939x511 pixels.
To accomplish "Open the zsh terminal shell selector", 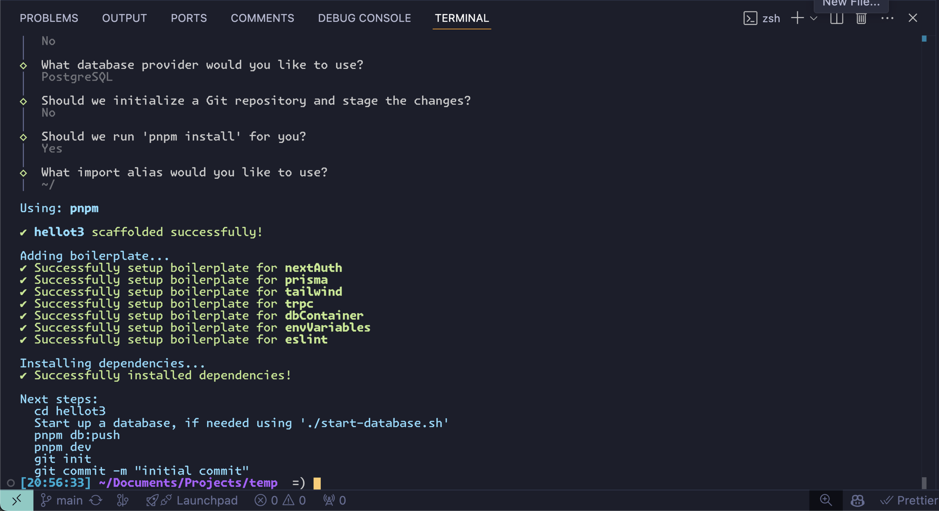I will pos(761,18).
